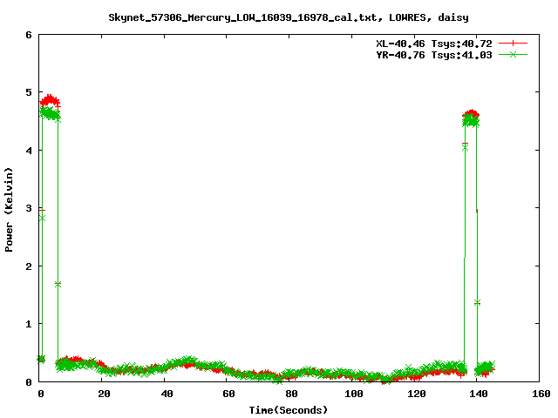Click the green data point near 1.35 Kelvin
This screenshot has height=418, width=558.
(x=478, y=303)
